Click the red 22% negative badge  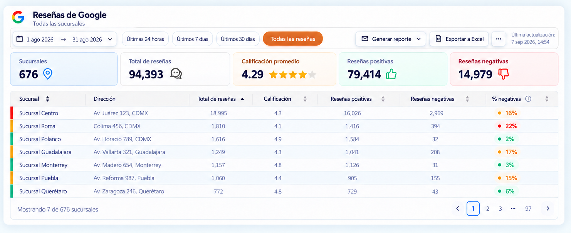(x=507, y=126)
